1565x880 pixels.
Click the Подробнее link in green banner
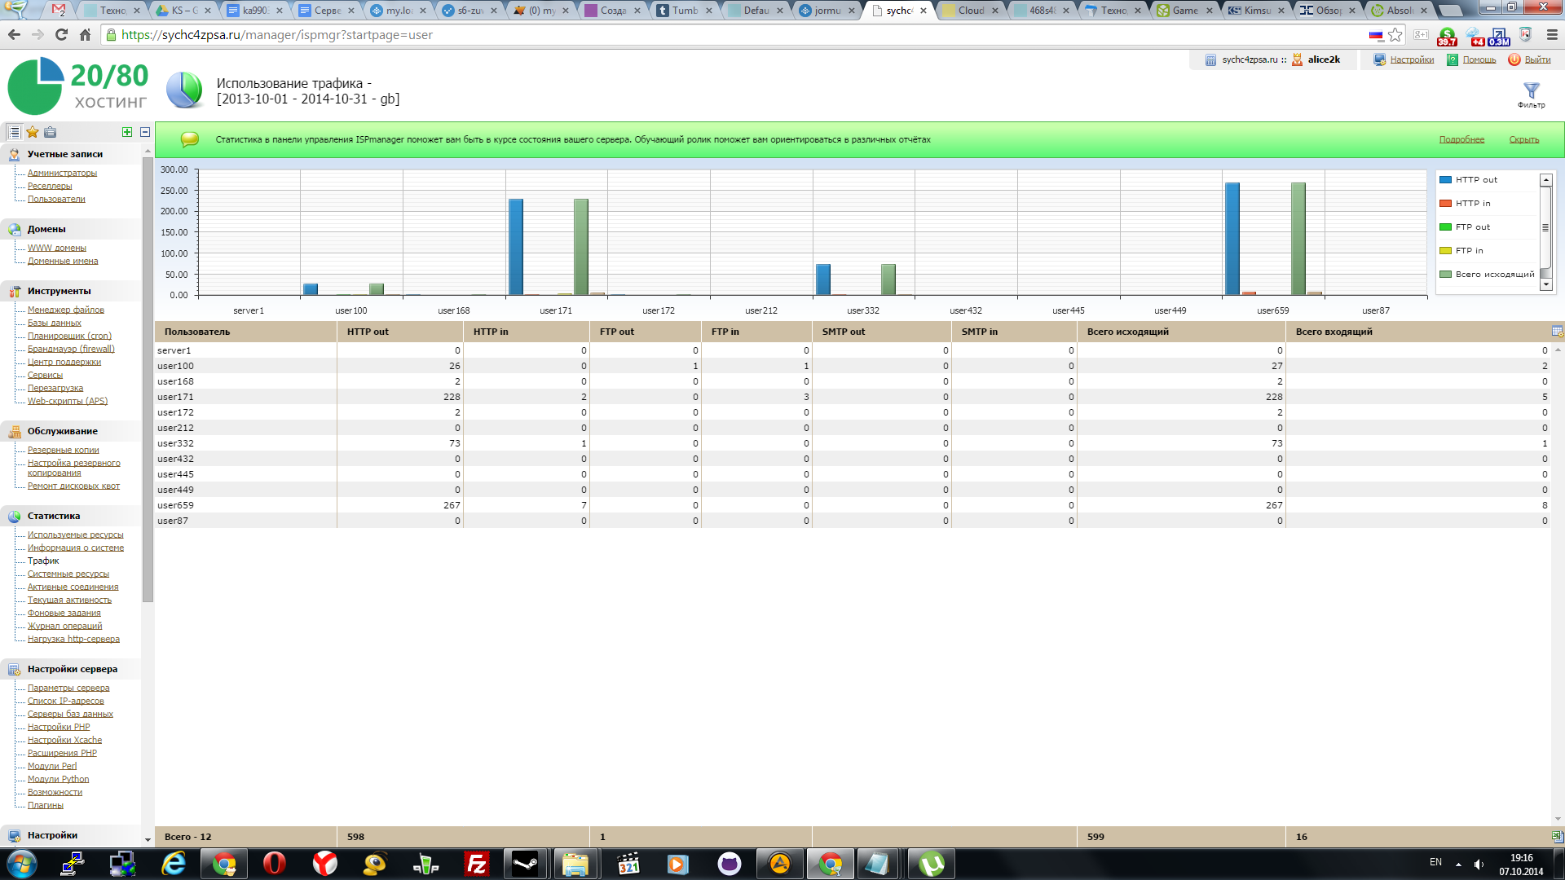1461,139
